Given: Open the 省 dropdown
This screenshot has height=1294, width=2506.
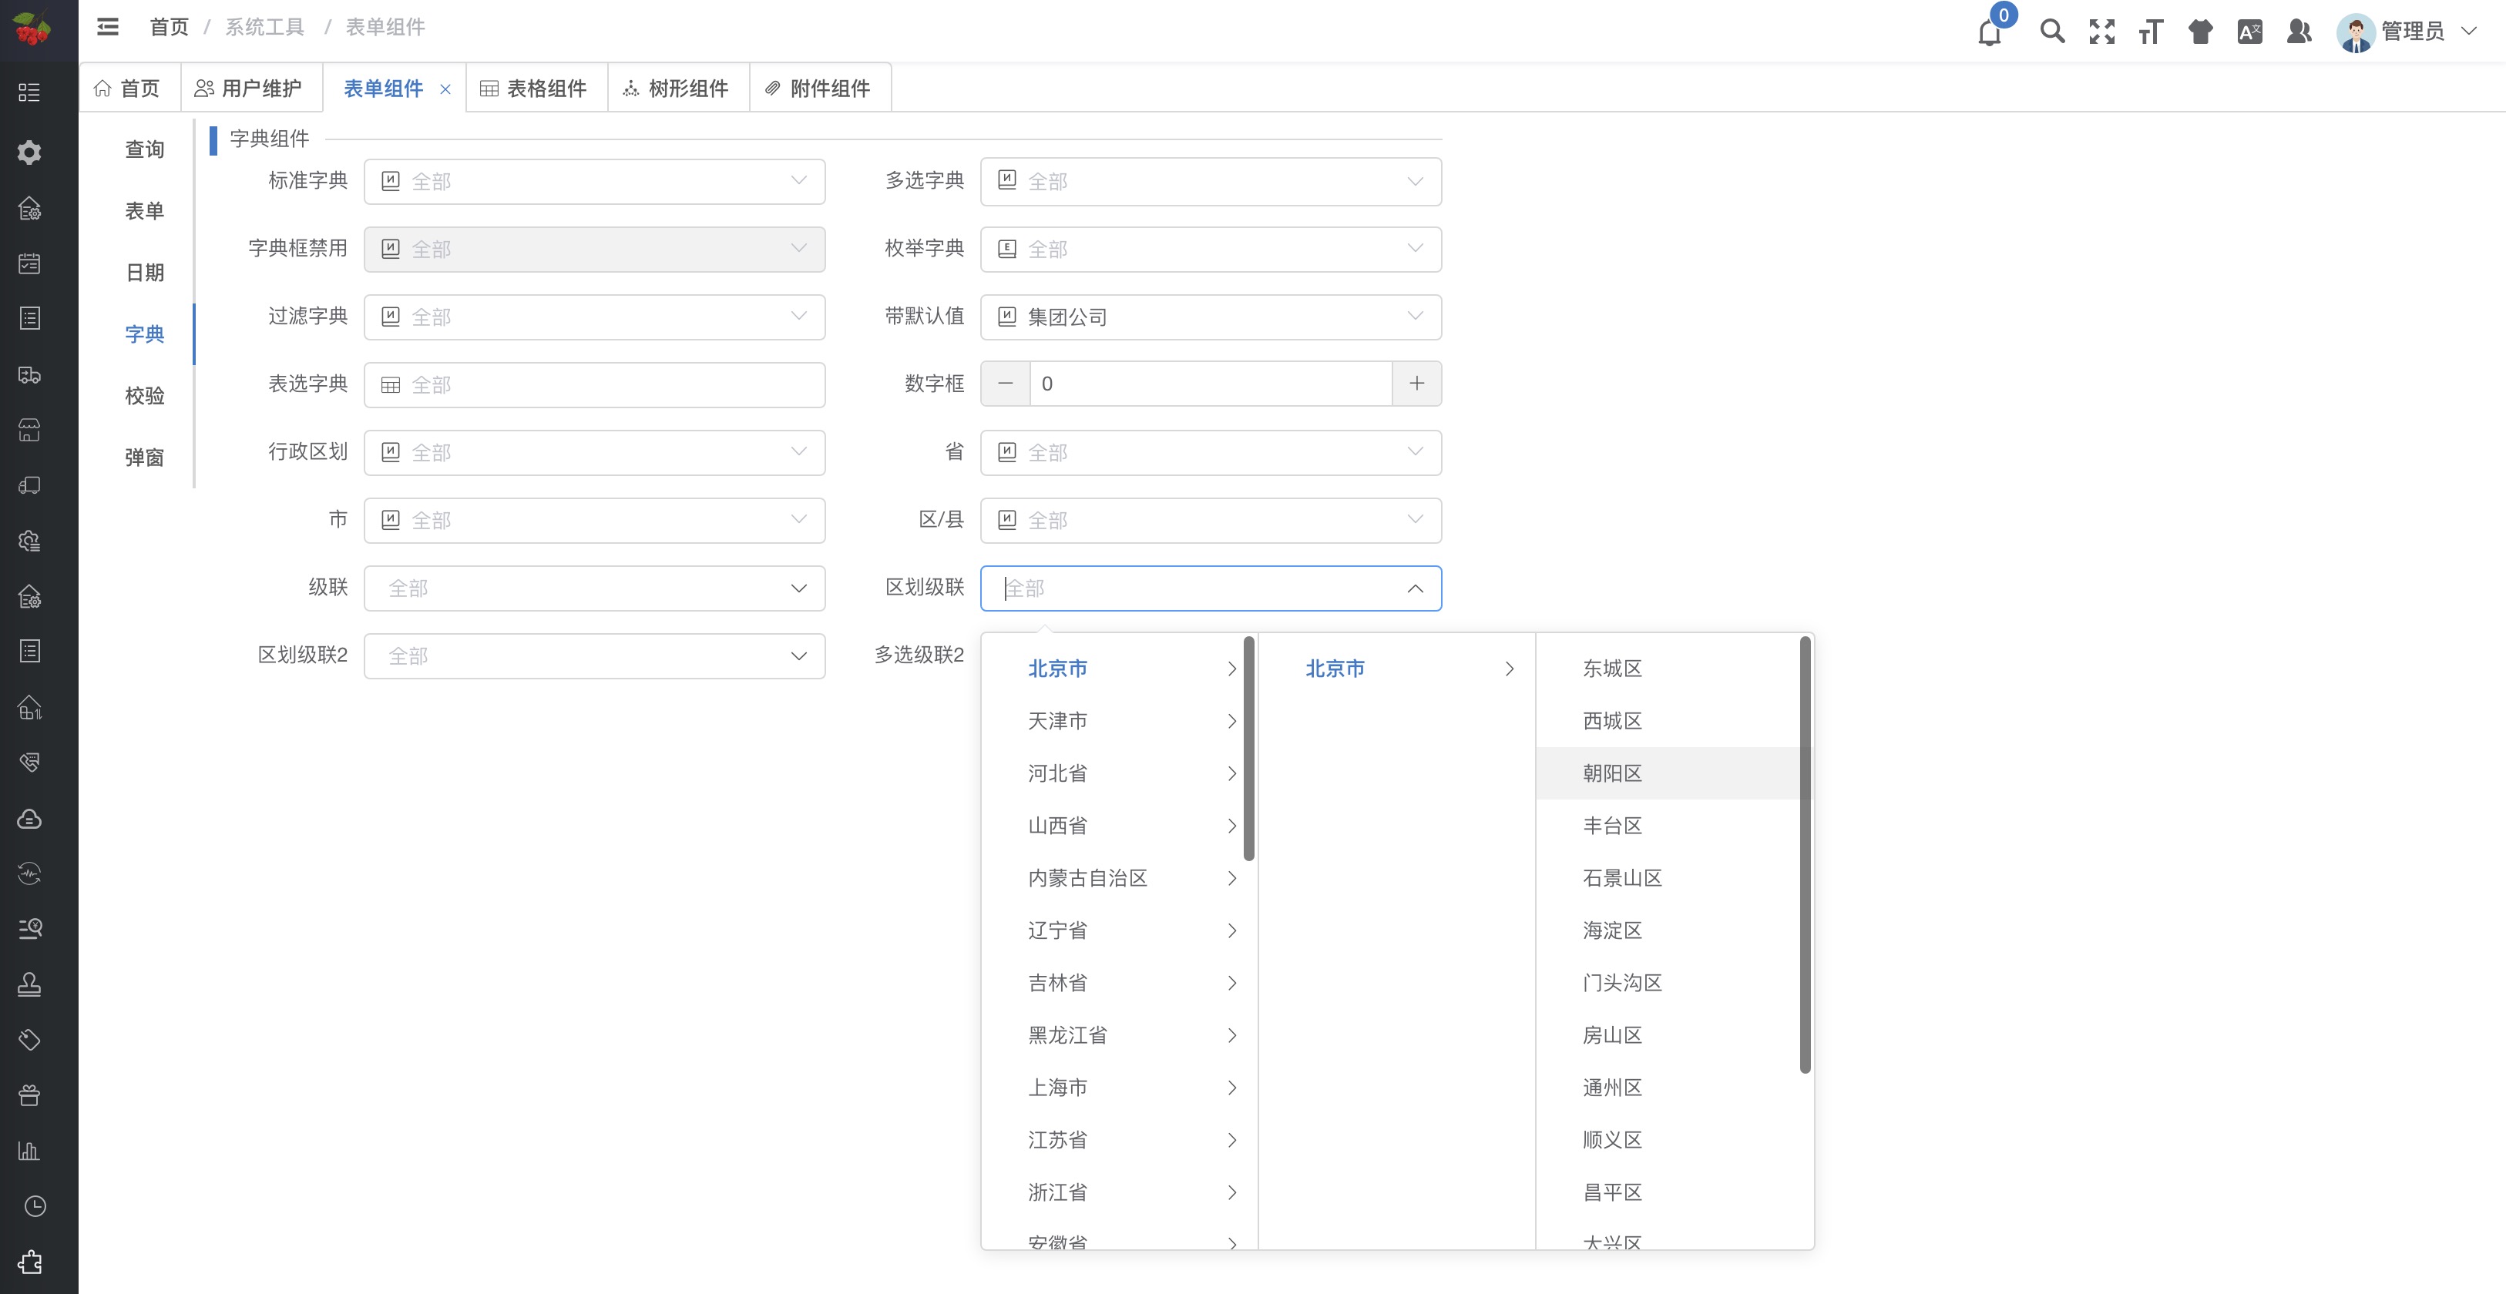Looking at the screenshot, I should pos(1211,452).
